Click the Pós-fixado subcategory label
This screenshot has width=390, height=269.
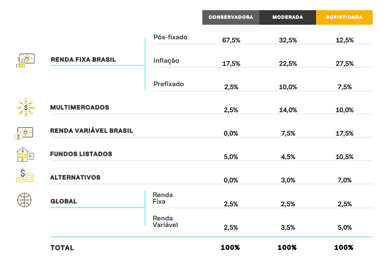pyautogui.click(x=170, y=37)
